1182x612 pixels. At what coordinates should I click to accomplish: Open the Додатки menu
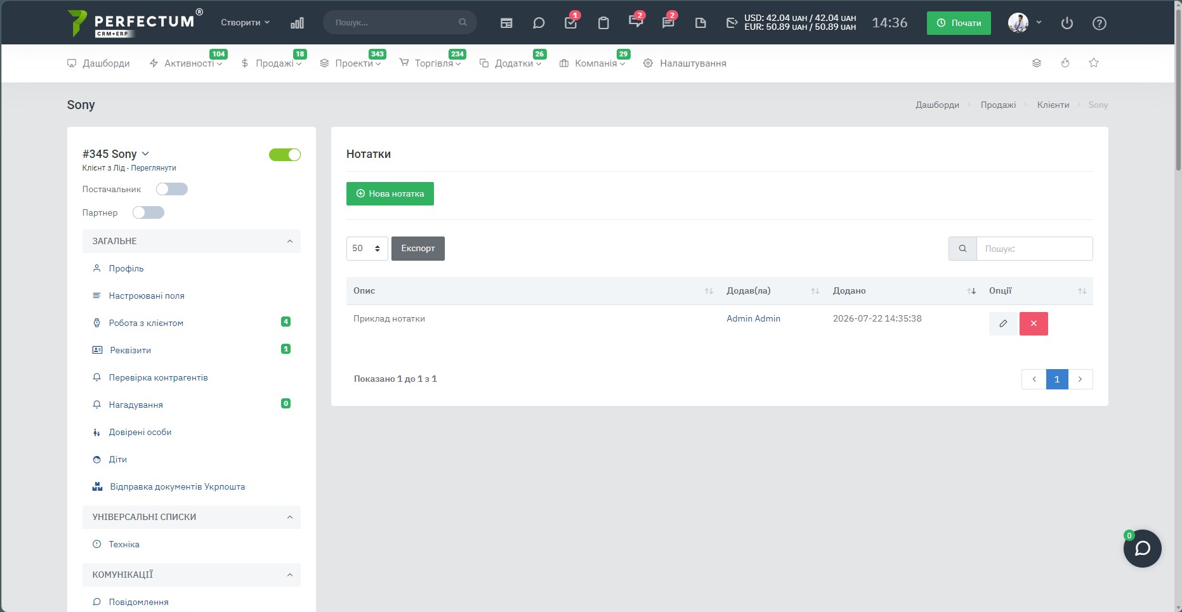coord(510,63)
